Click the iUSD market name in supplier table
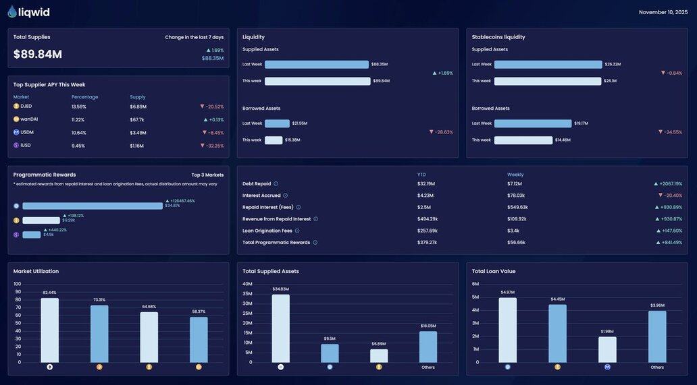 coord(26,146)
